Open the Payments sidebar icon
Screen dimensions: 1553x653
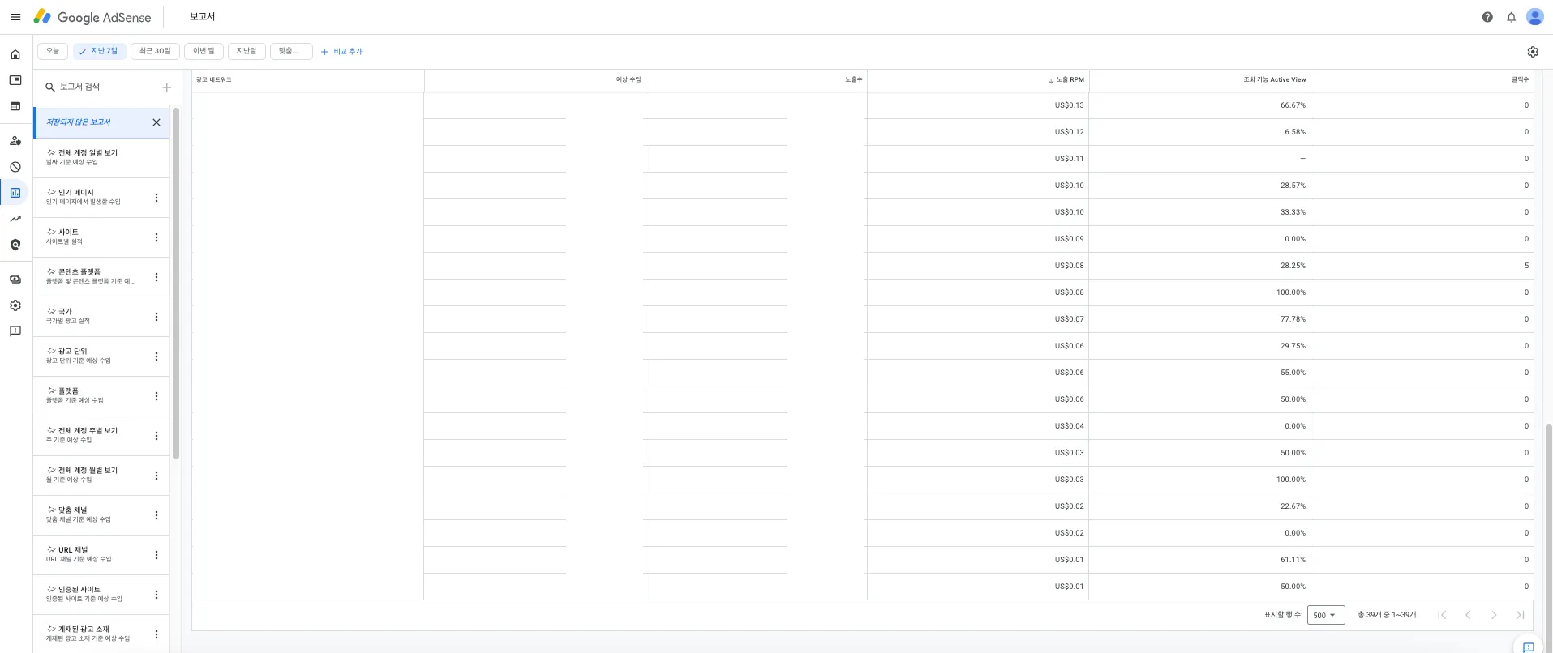point(15,280)
